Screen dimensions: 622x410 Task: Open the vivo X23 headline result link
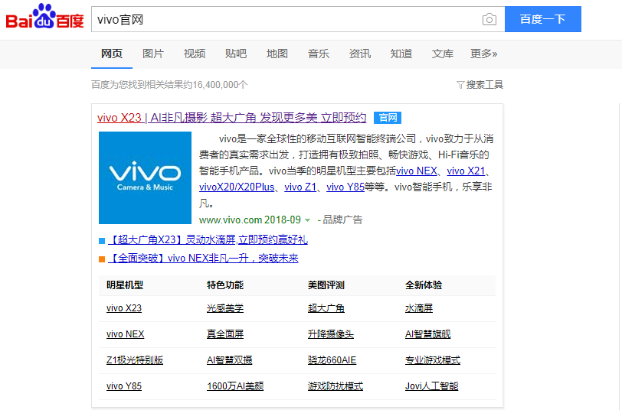coord(231,118)
